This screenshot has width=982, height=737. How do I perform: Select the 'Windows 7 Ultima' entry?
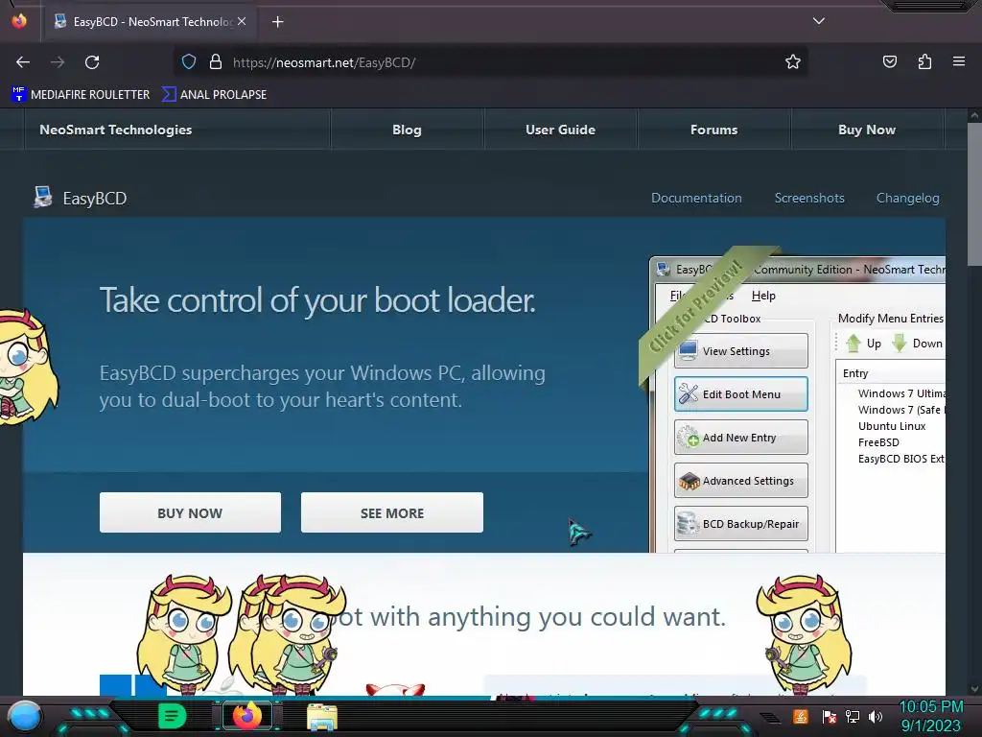click(901, 393)
